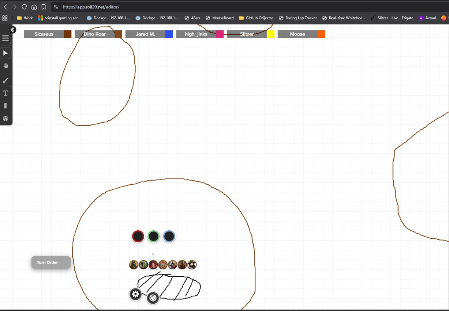Click the token settings gear icon
Screen dimensions: 449x311
[135, 294]
